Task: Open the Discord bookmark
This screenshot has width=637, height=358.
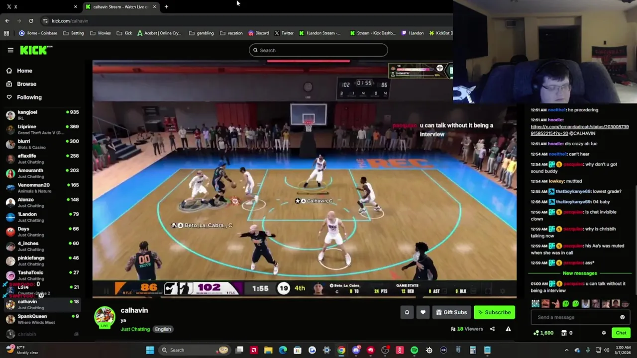Action: [258, 33]
